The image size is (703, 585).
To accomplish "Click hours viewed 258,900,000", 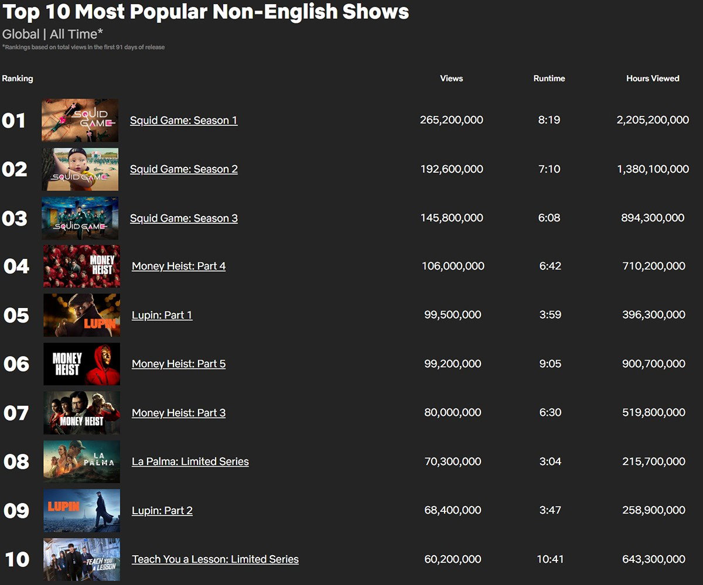I will 654,511.
